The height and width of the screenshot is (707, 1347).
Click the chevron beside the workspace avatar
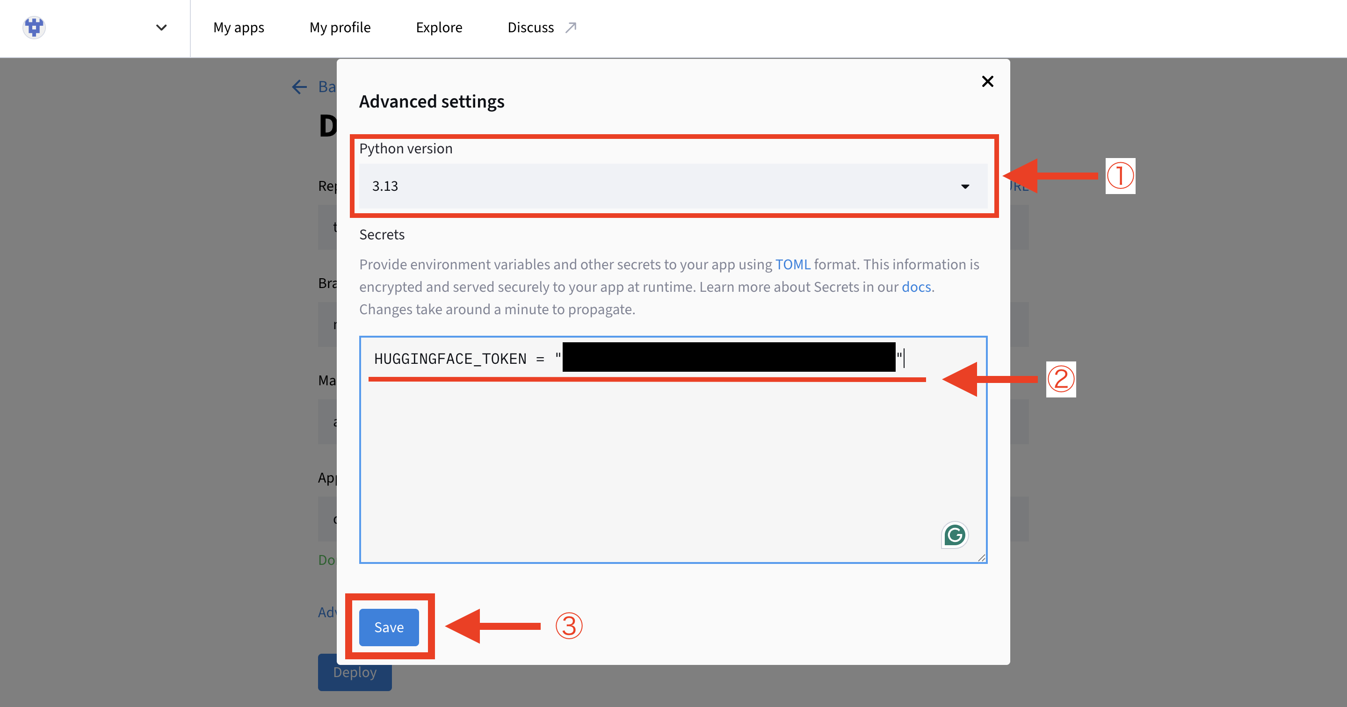[x=161, y=27]
